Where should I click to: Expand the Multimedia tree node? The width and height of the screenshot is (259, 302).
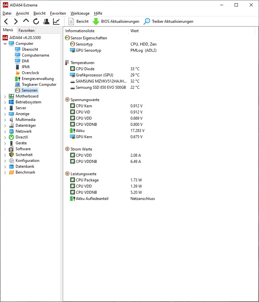5,120
